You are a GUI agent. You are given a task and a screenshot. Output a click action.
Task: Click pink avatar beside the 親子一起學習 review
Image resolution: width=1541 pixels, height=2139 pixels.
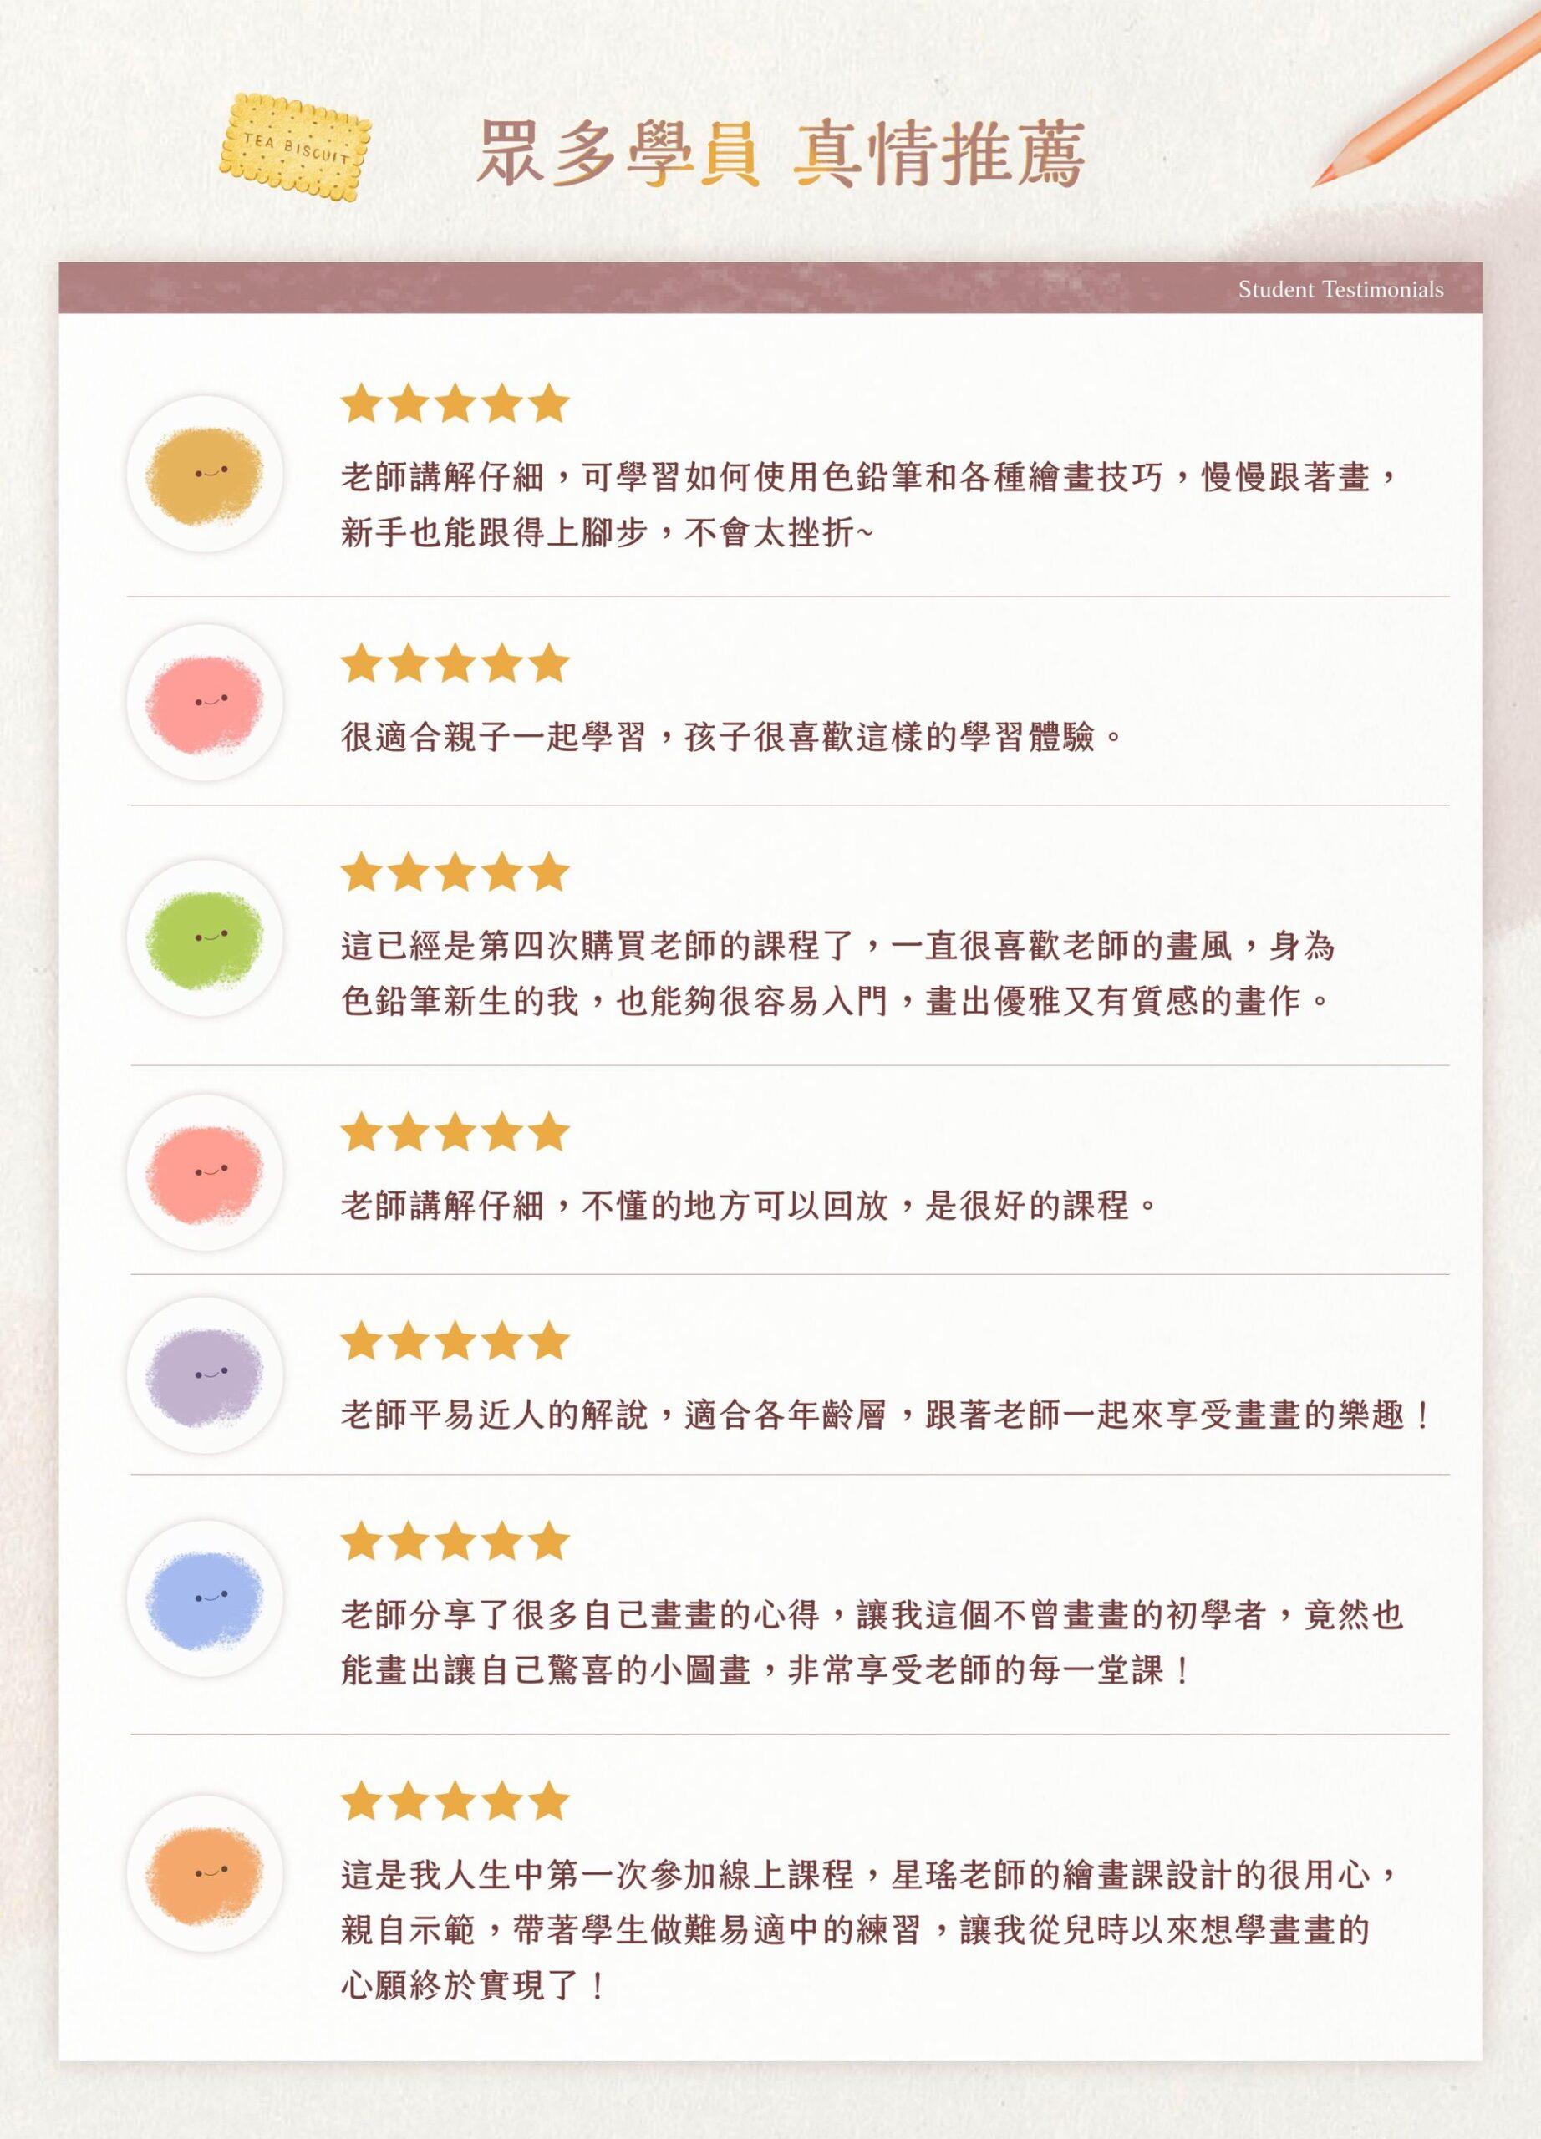click(205, 703)
